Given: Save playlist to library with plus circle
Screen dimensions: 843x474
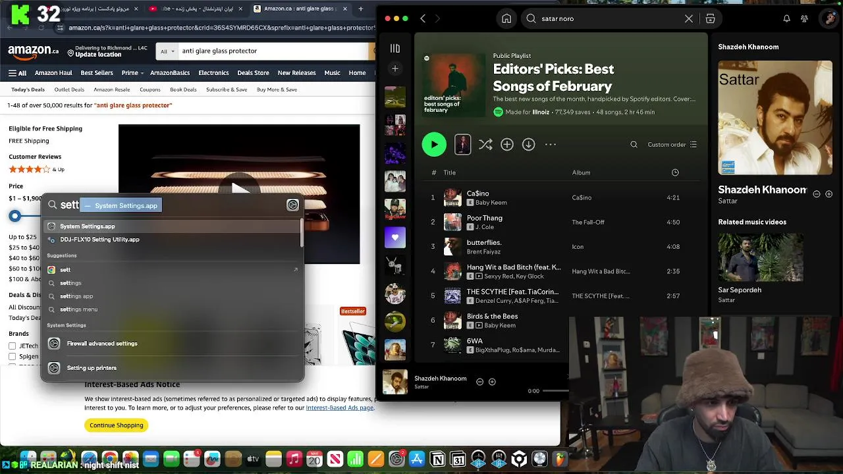Looking at the screenshot, I should 507,144.
